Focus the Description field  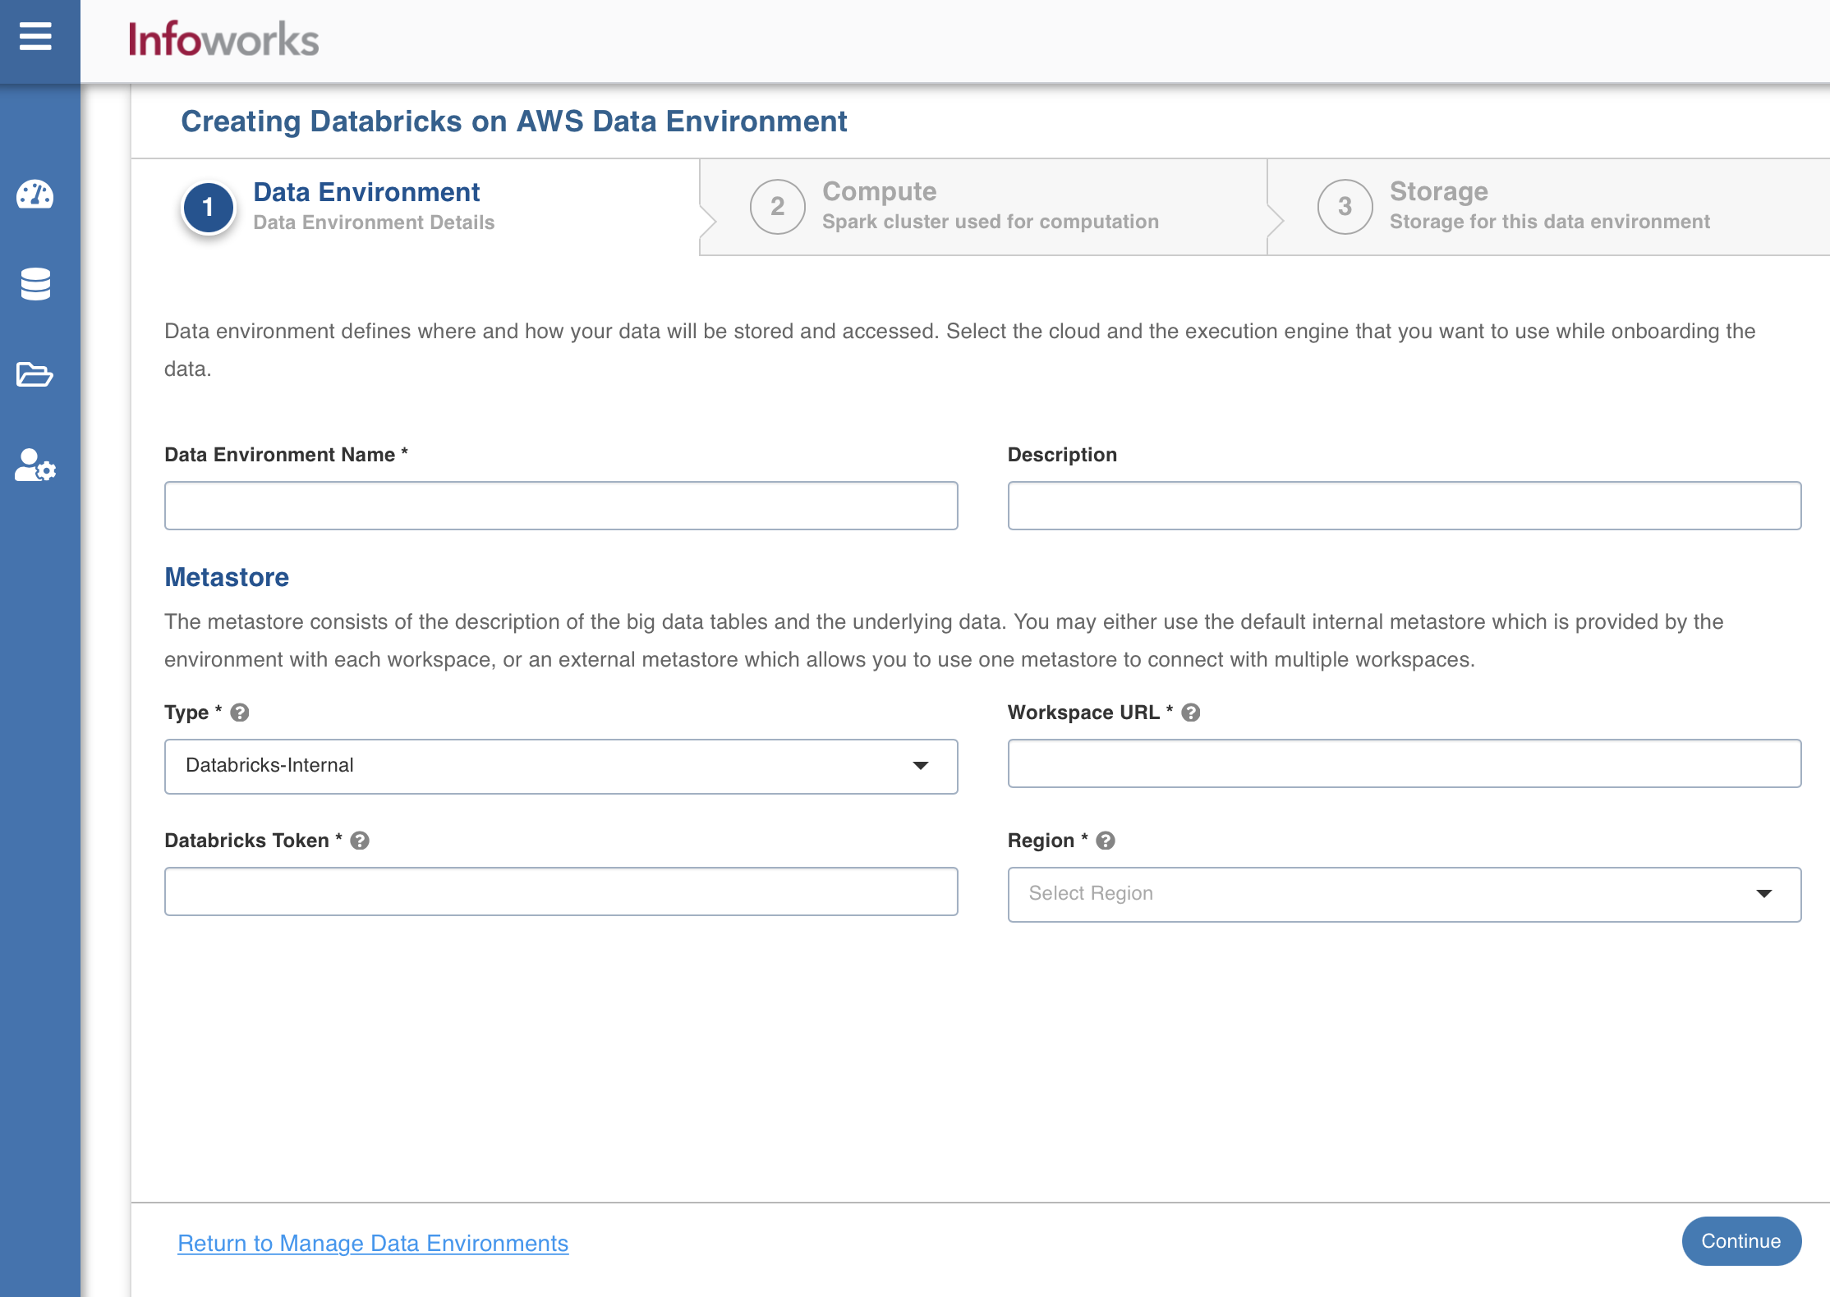click(1405, 506)
